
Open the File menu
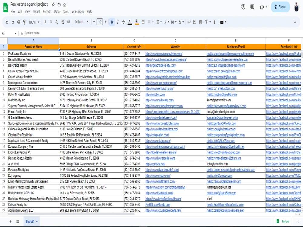12,12
